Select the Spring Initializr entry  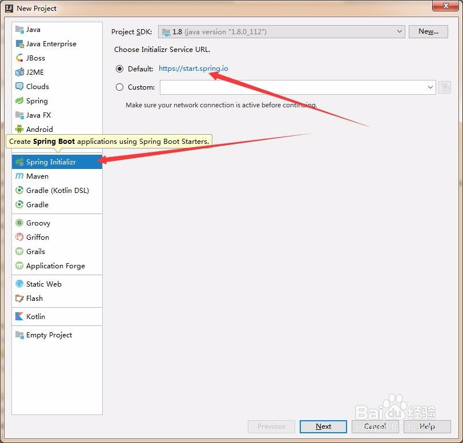[x=57, y=162]
